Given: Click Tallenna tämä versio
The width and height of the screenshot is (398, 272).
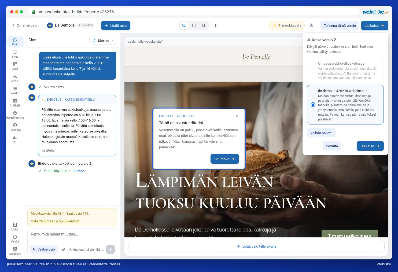Looking at the screenshot, I should pyautogui.click(x=340, y=25).
